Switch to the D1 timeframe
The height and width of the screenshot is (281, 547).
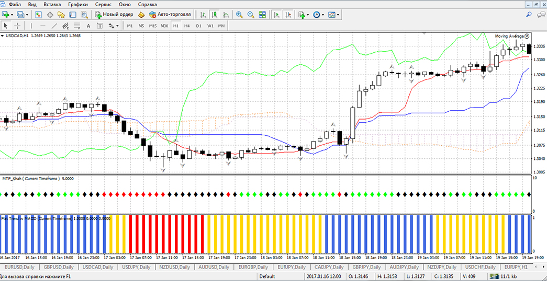coord(198,26)
